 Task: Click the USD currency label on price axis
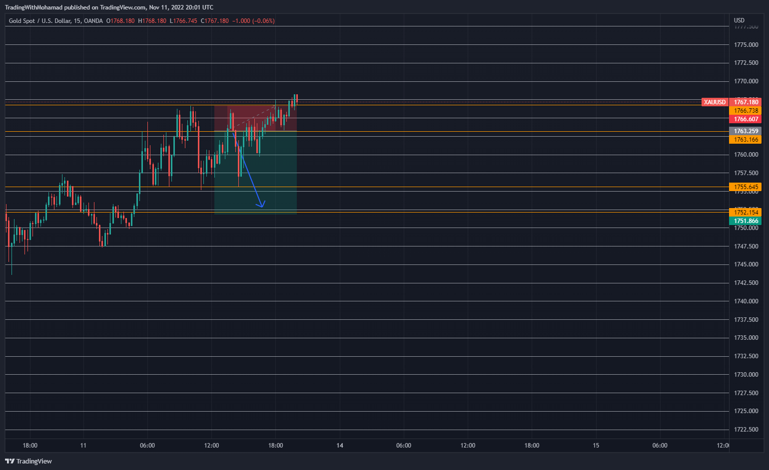(739, 20)
